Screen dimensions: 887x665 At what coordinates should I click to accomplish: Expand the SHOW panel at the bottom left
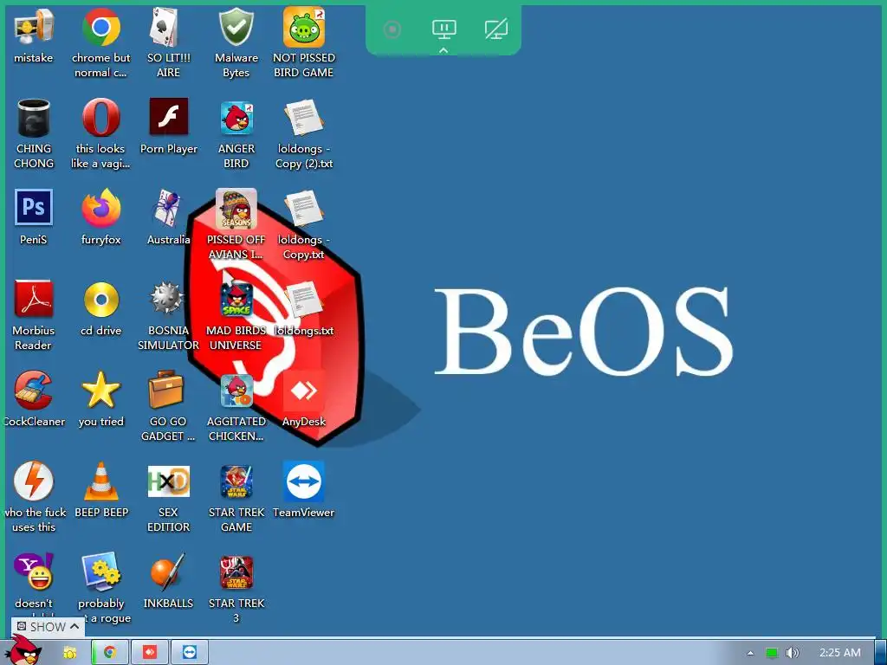pos(48,627)
